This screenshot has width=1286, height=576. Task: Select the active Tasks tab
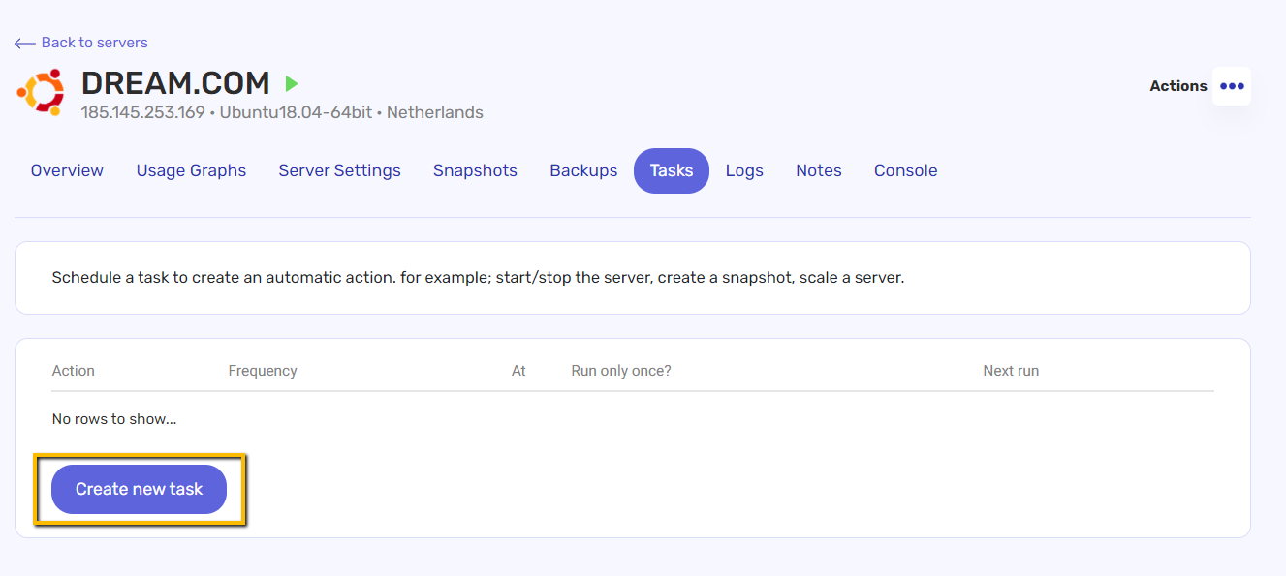672,170
